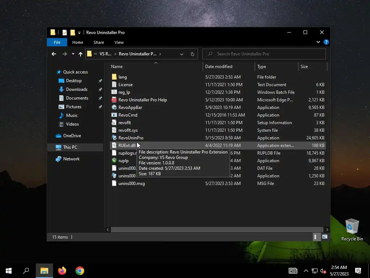Select This PC in navigation pane
This screenshot has height=278, width=370.
(75, 147)
